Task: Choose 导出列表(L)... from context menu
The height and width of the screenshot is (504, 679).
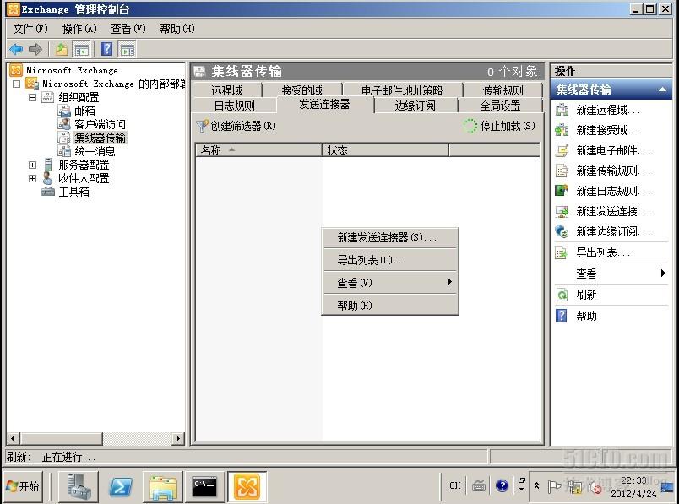Action: click(x=390, y=260)
